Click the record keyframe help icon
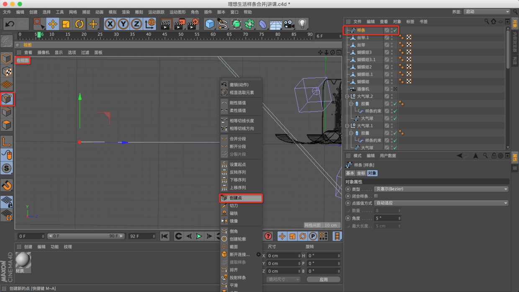 268,236
